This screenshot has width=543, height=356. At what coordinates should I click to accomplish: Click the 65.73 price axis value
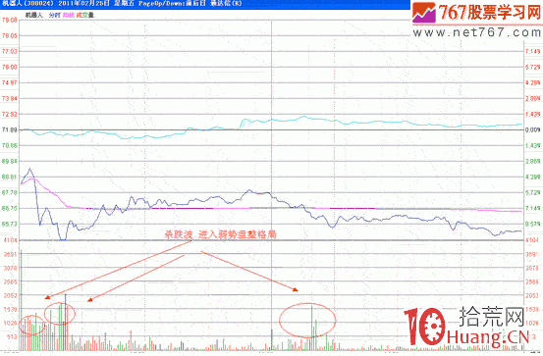coord(10,224)
